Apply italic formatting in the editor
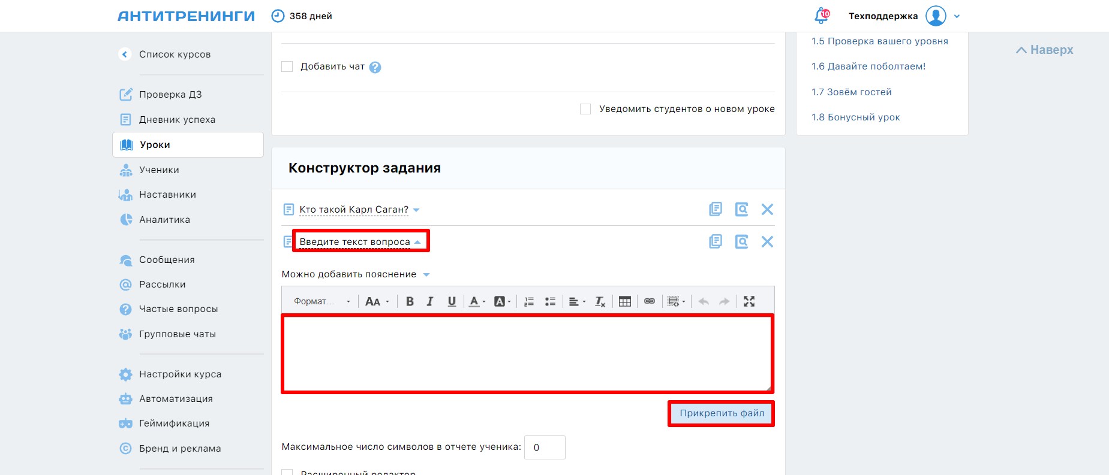This screenshot has height=475, width=1109. (430, 301)
